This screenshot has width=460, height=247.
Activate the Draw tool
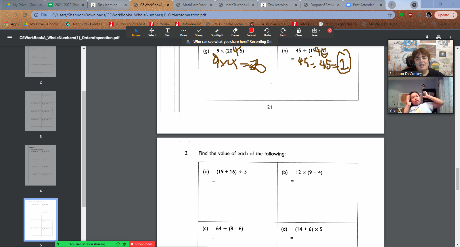183,32
